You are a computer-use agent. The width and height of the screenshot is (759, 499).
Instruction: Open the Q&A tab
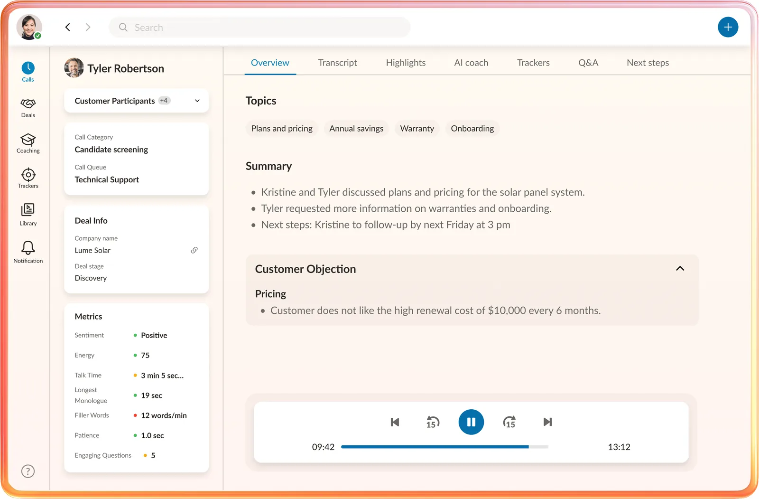(x=588, y=63)
